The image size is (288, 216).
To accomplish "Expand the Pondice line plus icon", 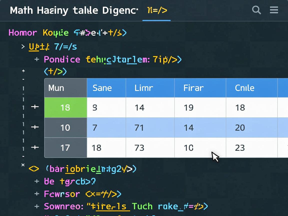I will pos(37,59).
